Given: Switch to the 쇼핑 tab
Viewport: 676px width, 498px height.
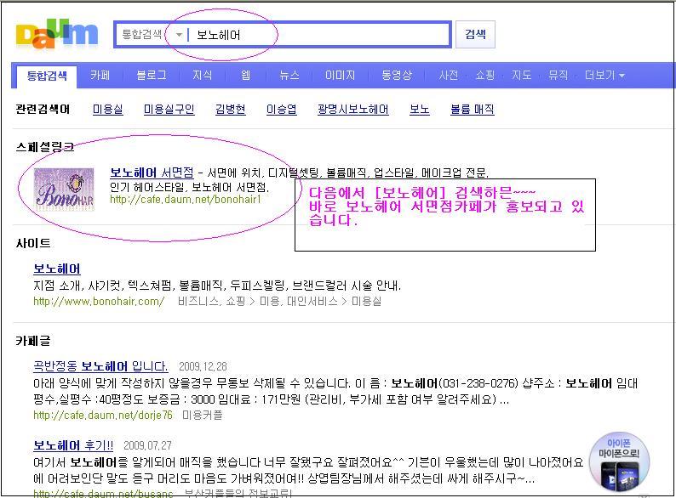Looking at the screenshot, I should 485,76.
